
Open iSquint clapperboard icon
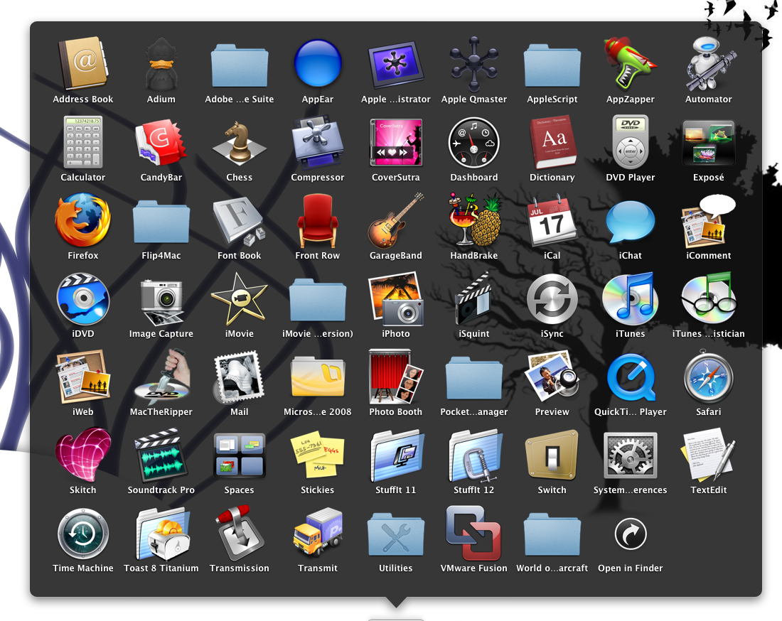pos(473,298)
